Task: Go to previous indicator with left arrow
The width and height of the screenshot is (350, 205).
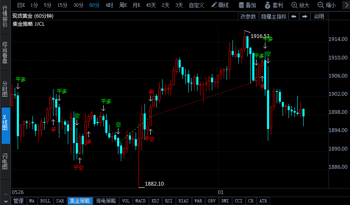Action: click(294, 16)
